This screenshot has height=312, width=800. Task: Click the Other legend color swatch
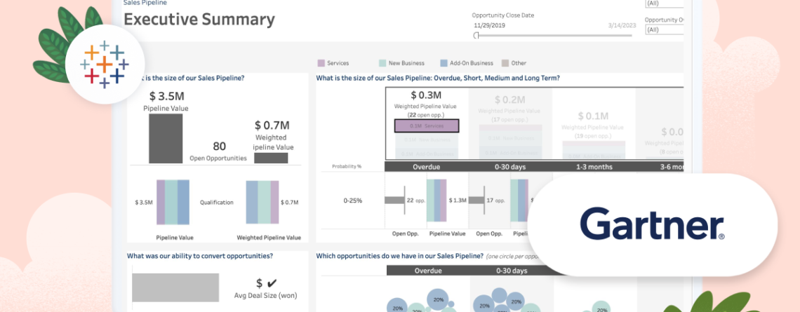click(505, 63)
